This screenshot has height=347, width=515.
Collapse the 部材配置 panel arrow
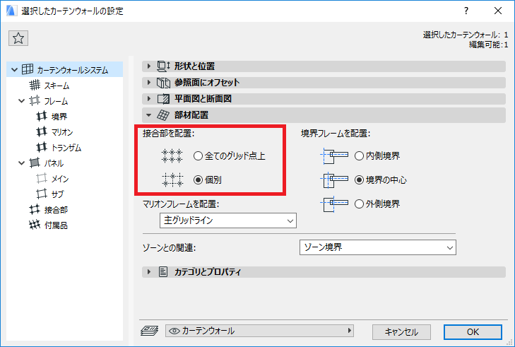click(149, 115)
